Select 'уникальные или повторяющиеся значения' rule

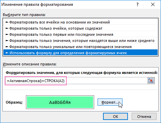80,47
